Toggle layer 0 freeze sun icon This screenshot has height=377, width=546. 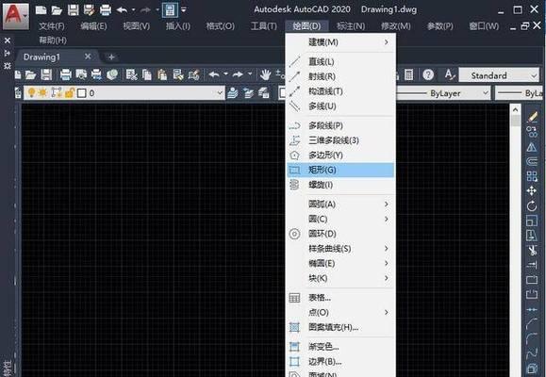coord(43,92)
